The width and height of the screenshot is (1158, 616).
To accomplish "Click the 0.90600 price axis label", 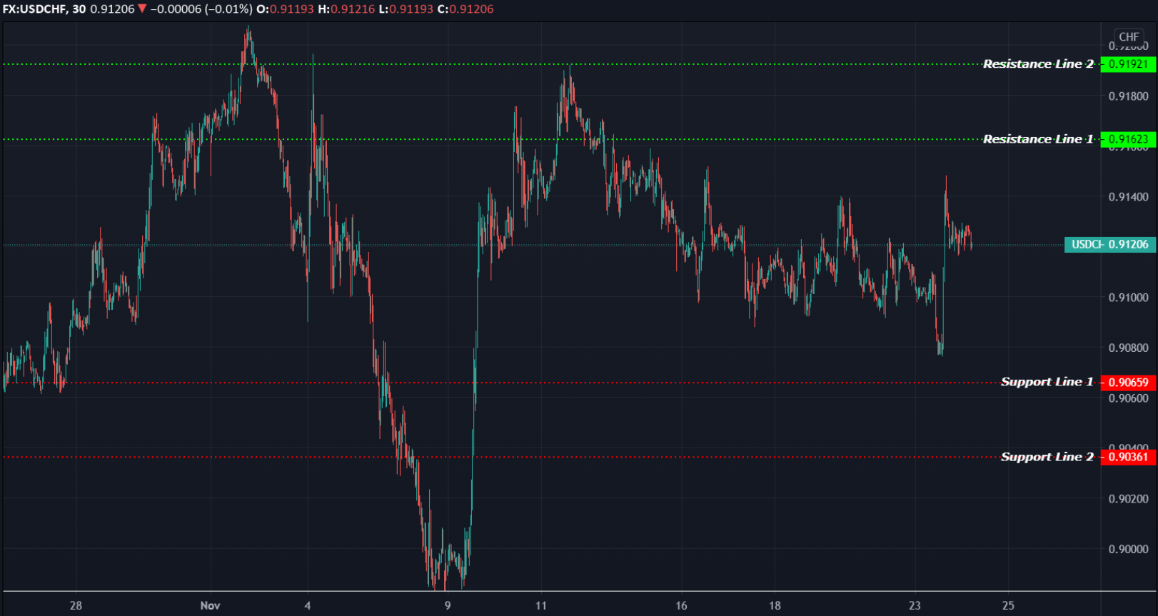I will tap(1128, 398).
